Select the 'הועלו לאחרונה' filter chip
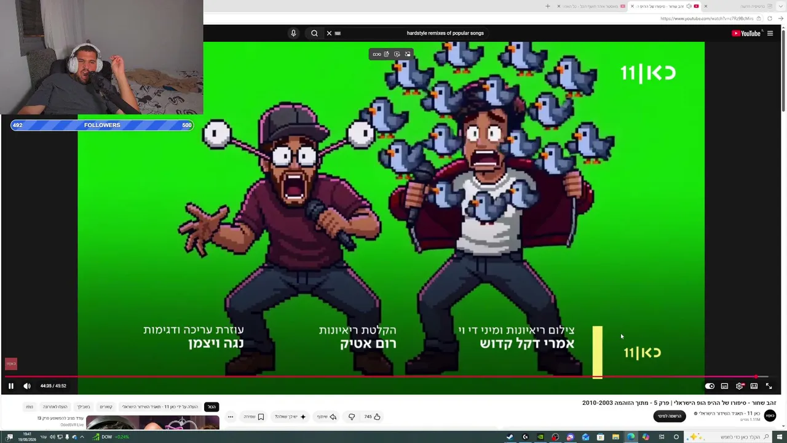This screenshot has height=443, width=787. (55, 407)
